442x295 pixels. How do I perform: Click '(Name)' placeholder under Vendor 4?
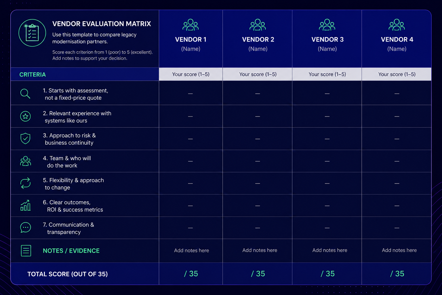(397, 49)
